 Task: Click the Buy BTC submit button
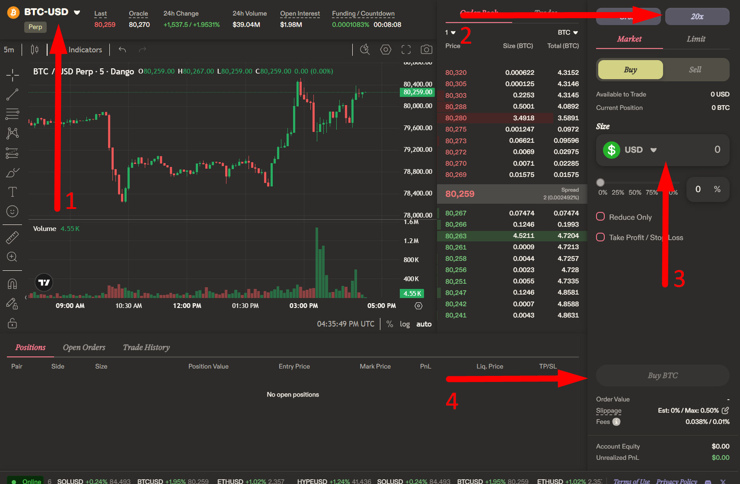pyautogui.click(x=663, y=375)
